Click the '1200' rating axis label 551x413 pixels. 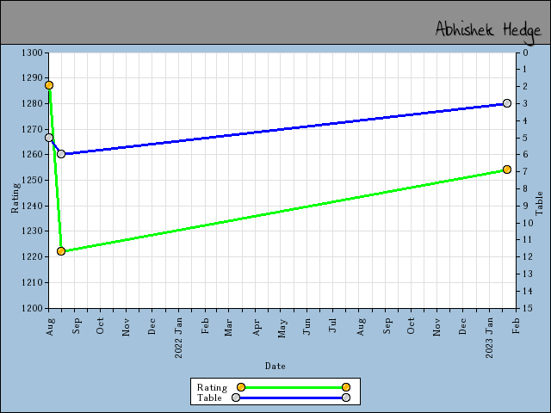[x=32, y=308]
